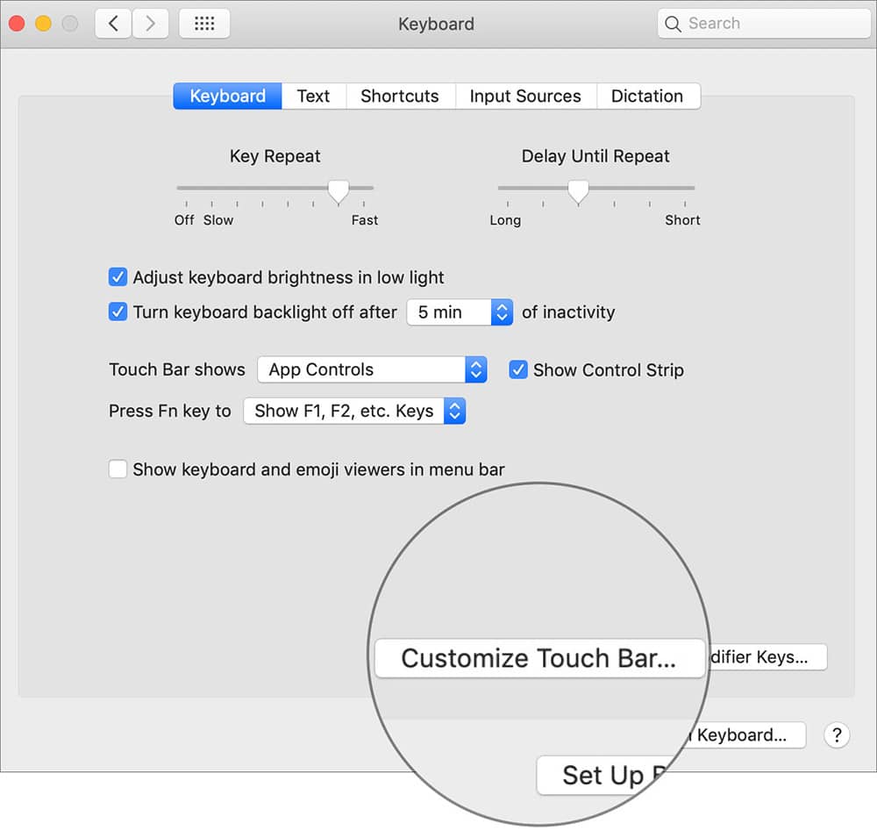Click Customize Touch Bar button
Viewport: 877px width, 831px height.
coord(539,658)
